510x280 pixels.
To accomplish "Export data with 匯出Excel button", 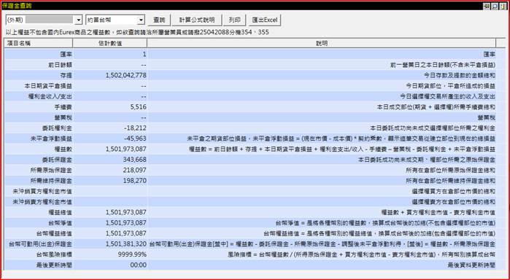I will coord(264,20).
